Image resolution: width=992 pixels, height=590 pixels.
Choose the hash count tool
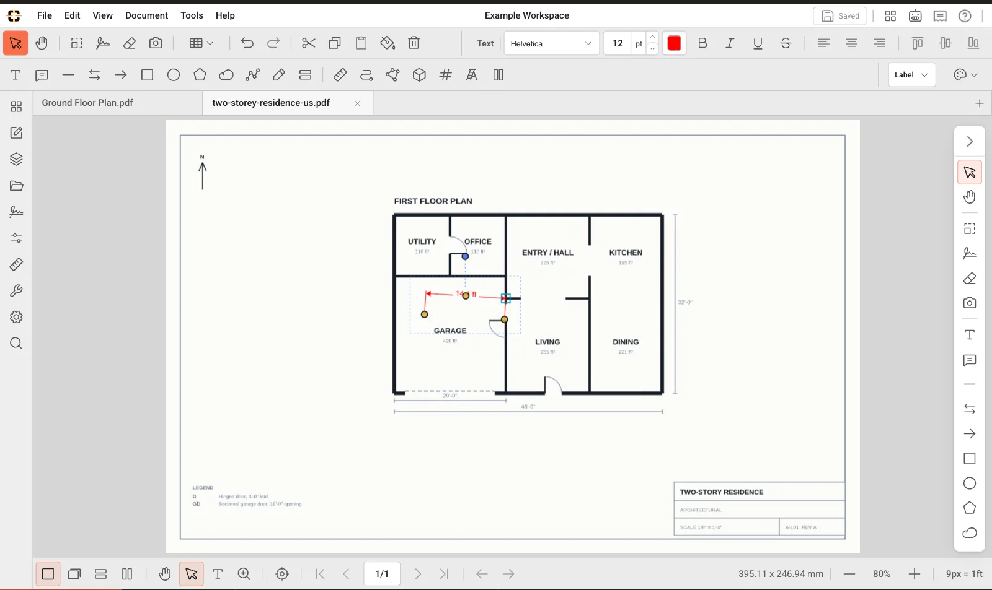tap(446, 76)
